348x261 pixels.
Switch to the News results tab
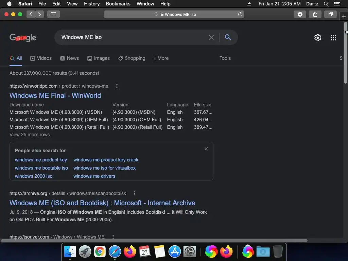[x=69, y=58]
